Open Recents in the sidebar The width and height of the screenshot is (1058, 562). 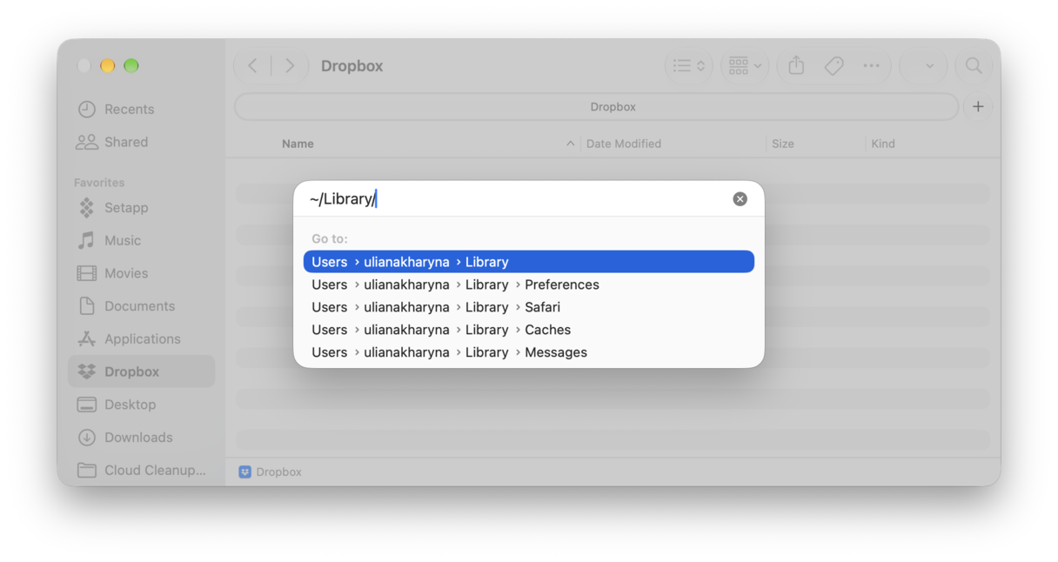click(x=141, y=110)
